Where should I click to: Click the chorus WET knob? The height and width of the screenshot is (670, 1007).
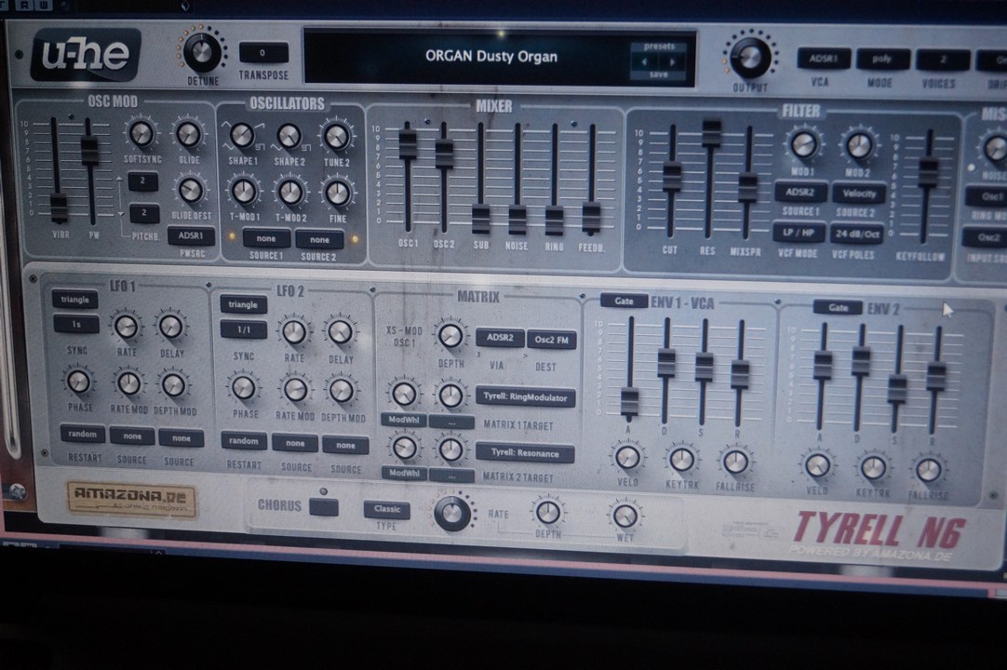[x=624, y=516]
